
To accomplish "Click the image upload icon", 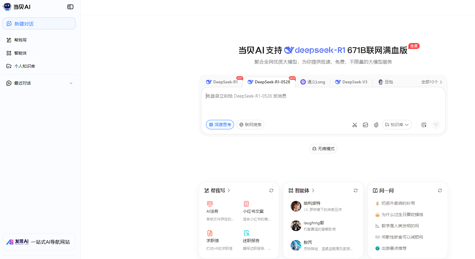I will 365,125.
